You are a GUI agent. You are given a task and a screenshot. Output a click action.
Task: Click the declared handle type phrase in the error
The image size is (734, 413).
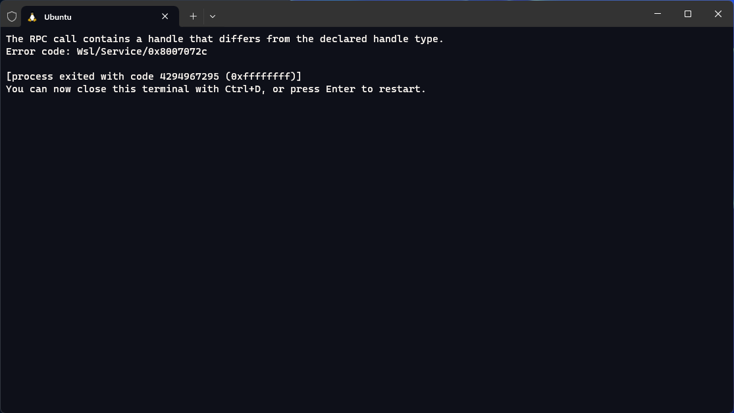coord(382,38)
